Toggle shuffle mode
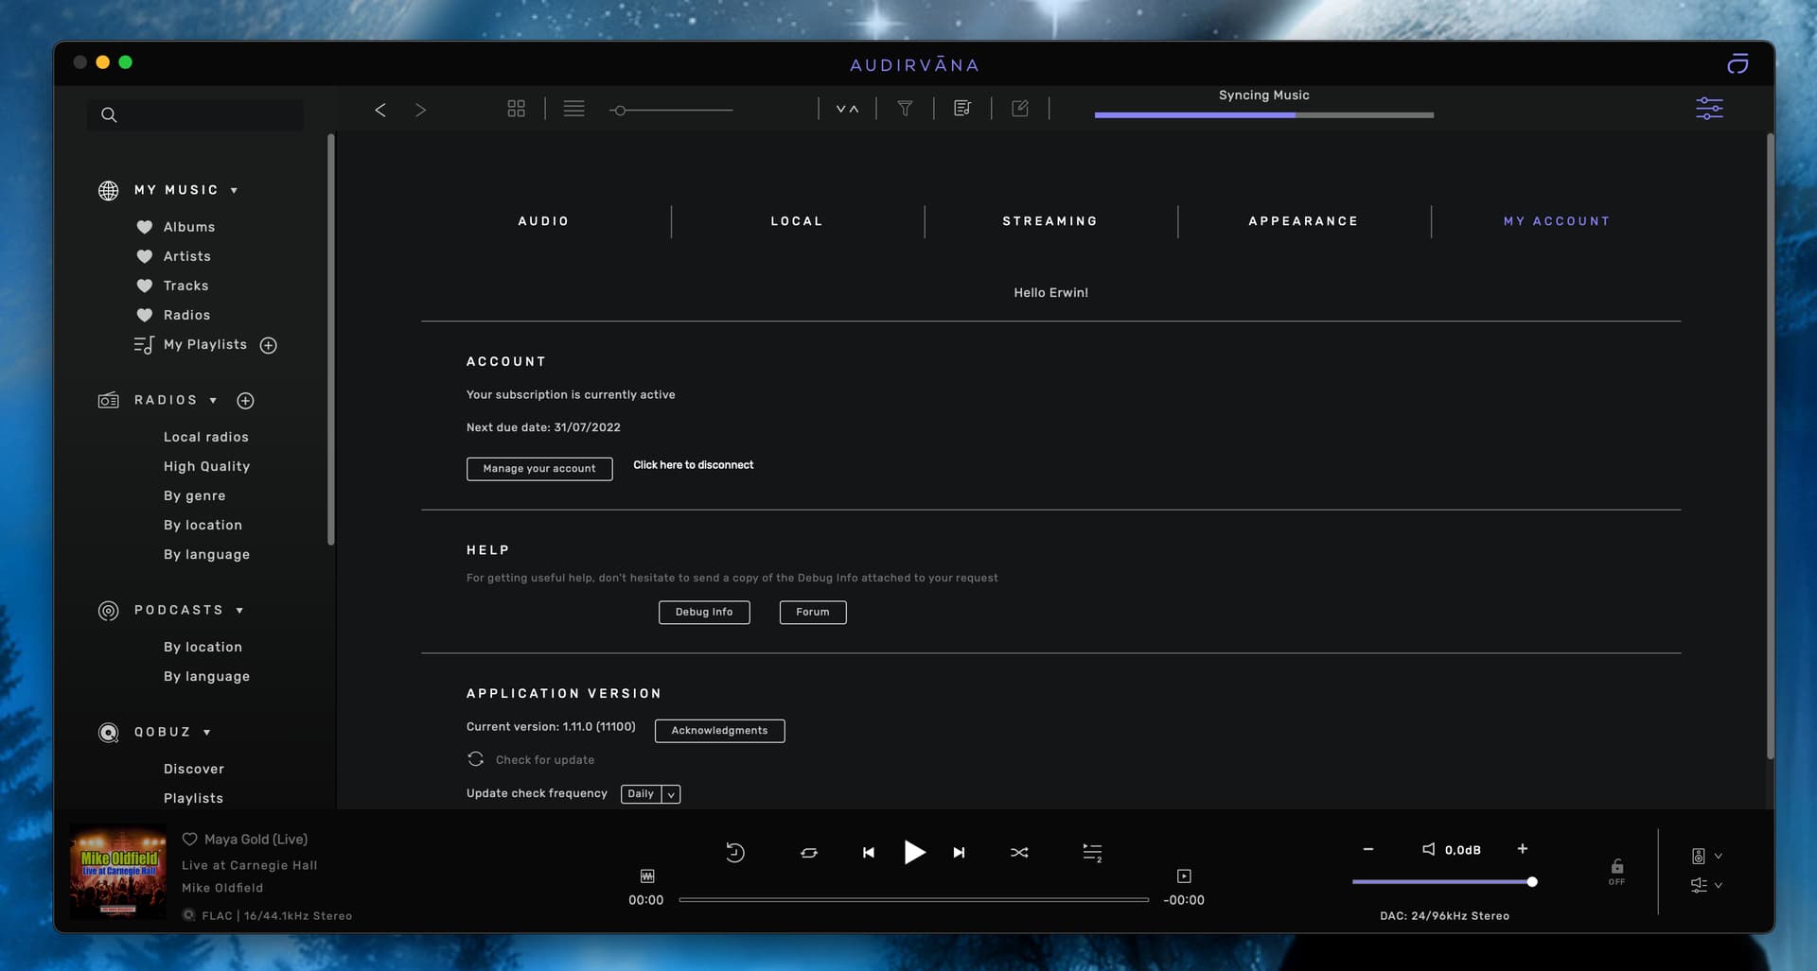 [1019, 853]
